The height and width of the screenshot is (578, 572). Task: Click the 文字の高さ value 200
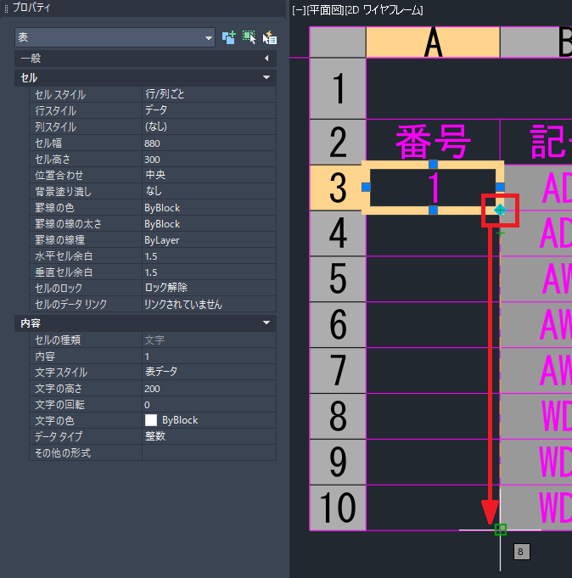pos(208,388)
